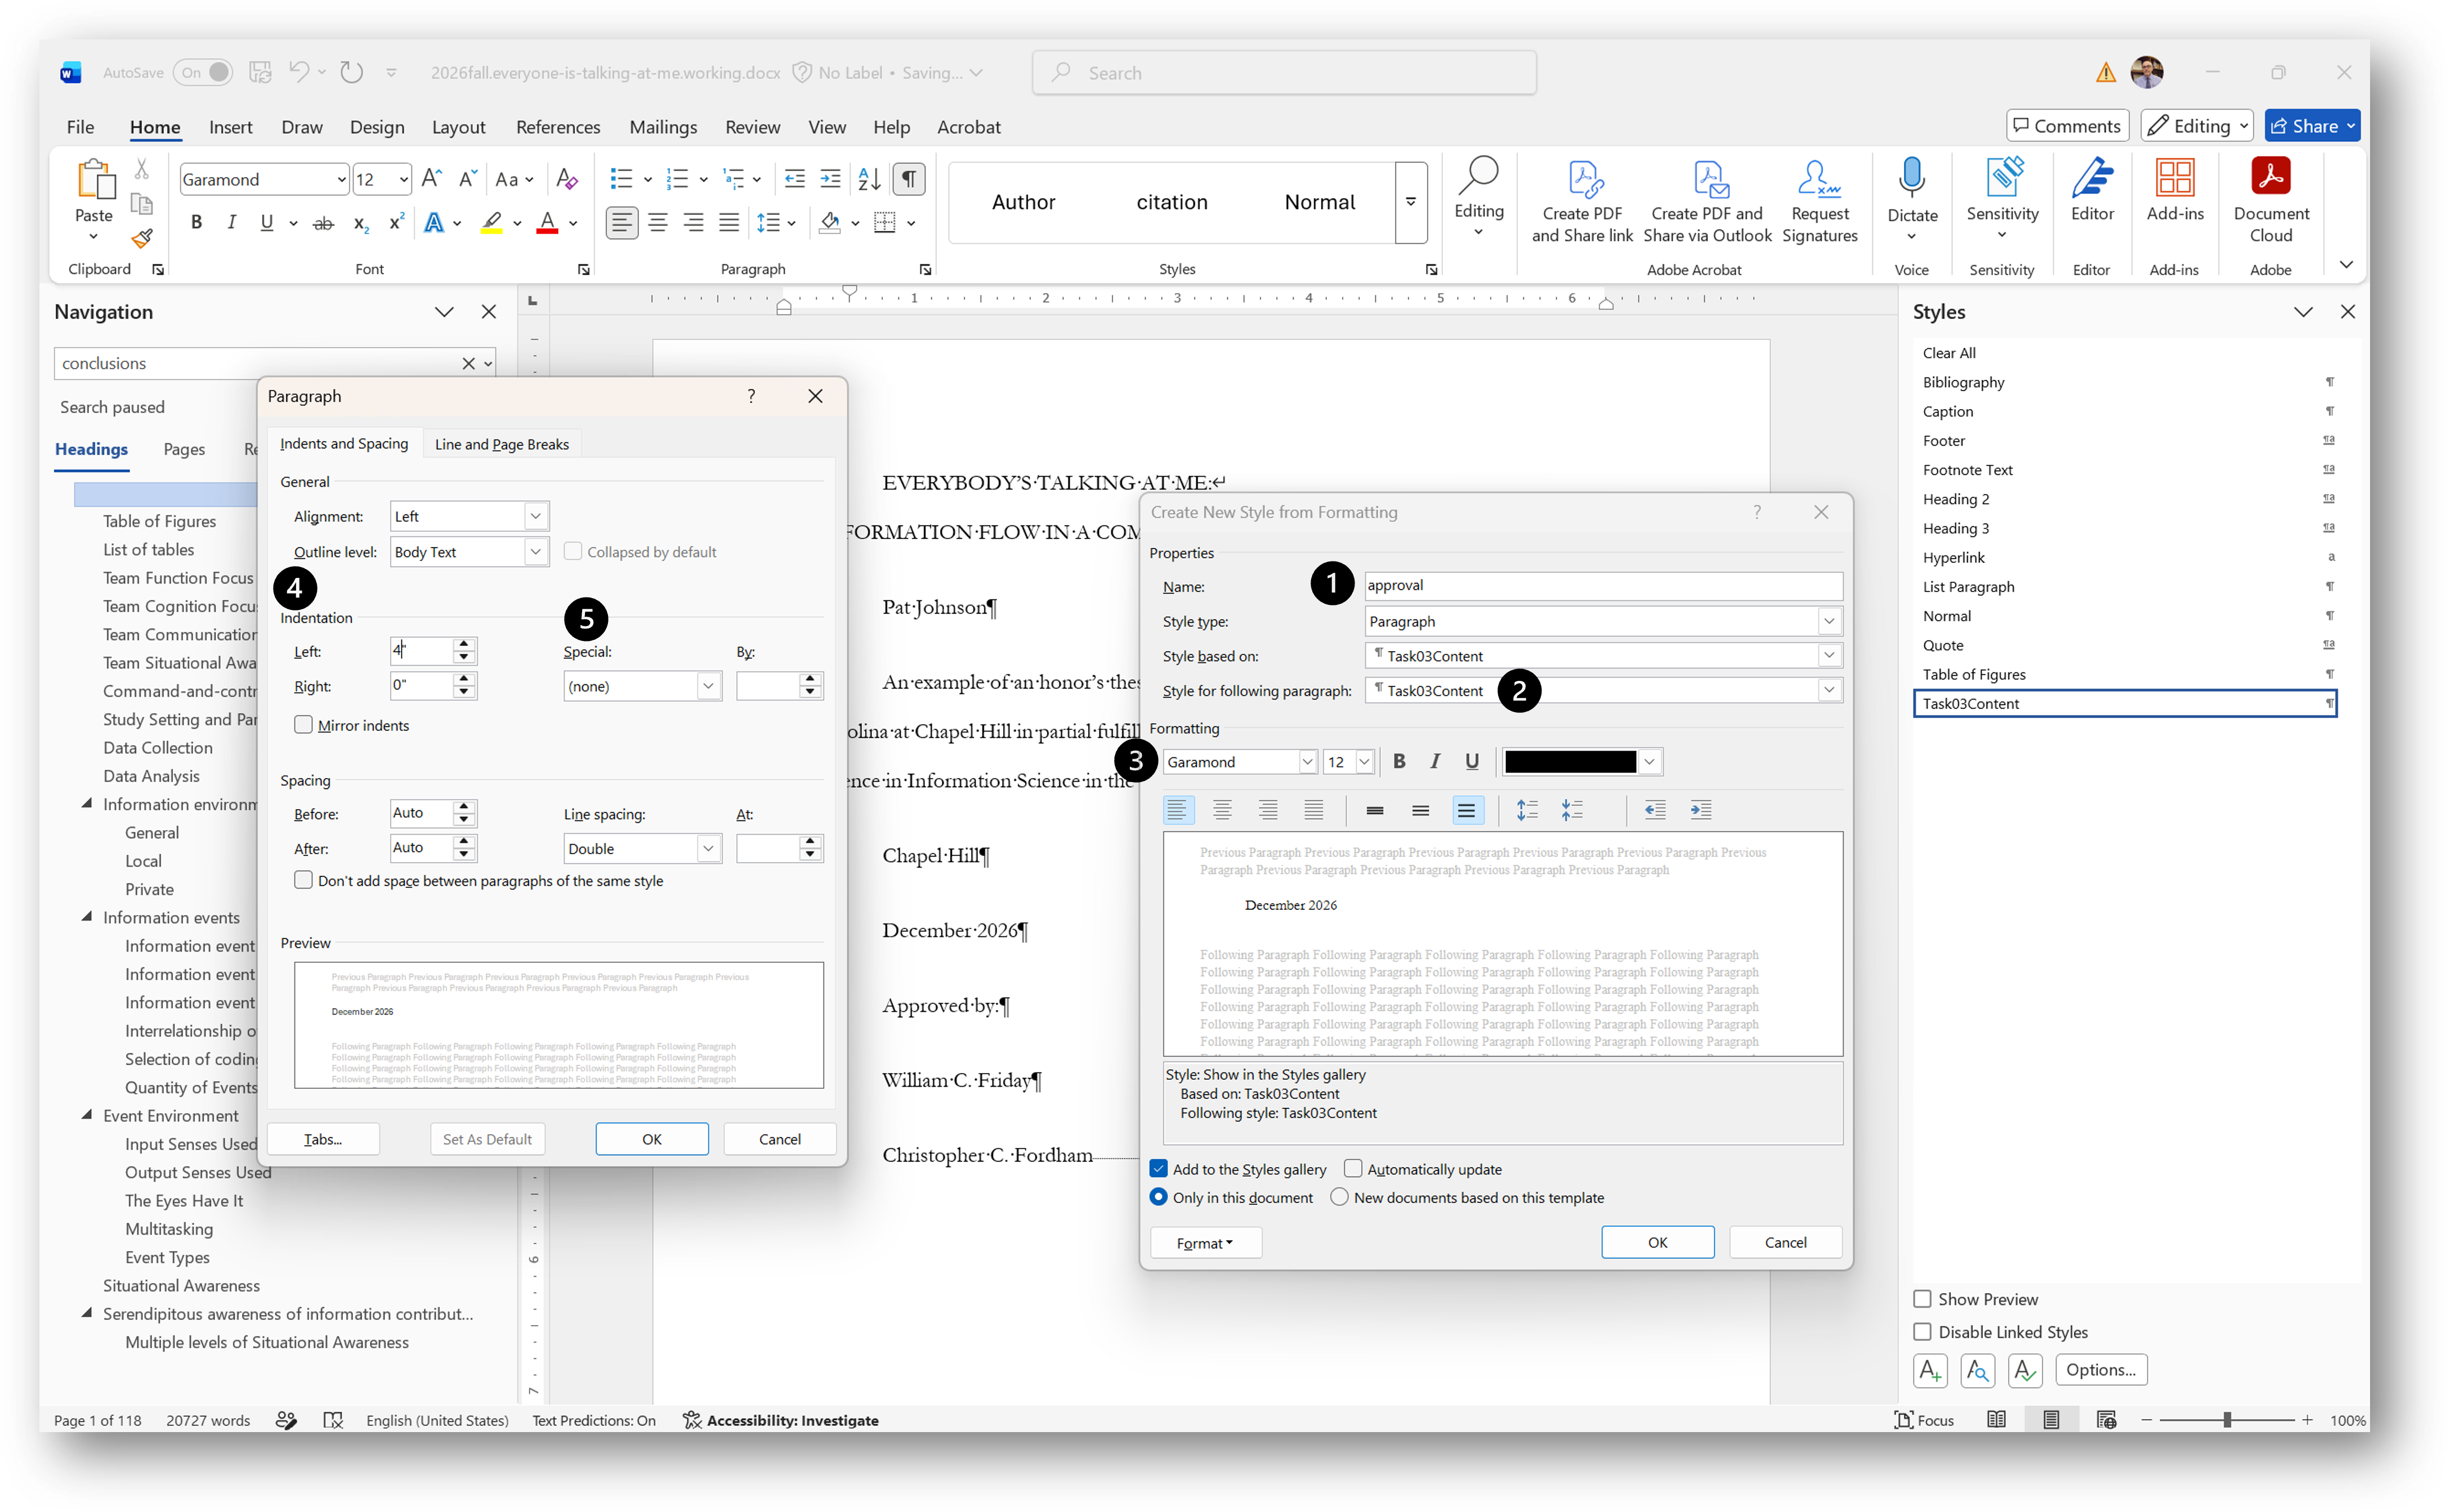Open Style for following paragraph dropdown
This screenshot has width=2450, height=1512.
(x=1828, y=690)
